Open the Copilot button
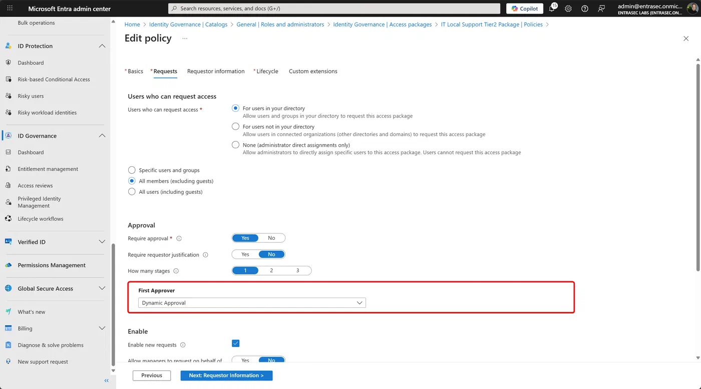 pos(525,9)
